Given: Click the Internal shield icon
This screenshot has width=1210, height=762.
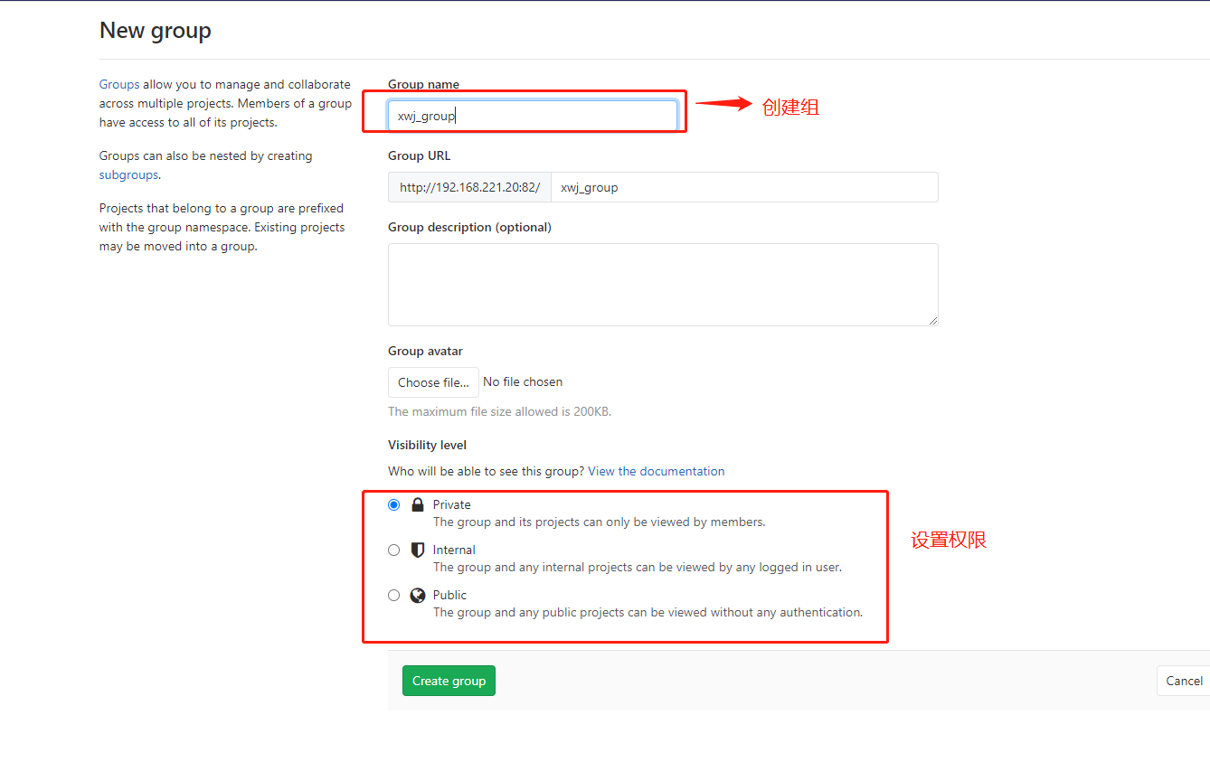Looking at the screenshot, I should tap(417, 550).
